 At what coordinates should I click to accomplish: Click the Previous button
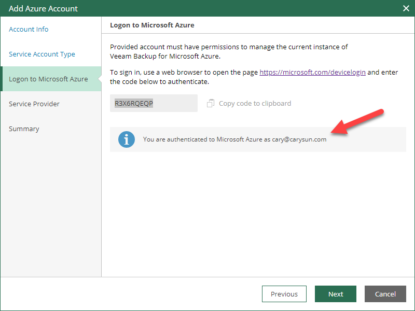pos(284,294)
